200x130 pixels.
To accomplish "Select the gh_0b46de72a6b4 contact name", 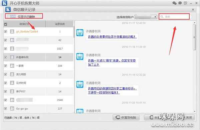I will [27, 32].
